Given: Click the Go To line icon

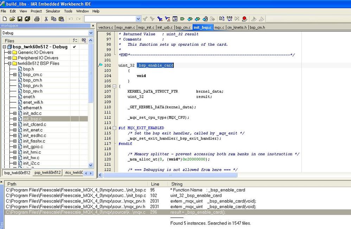Looking at the screenshot, I should pyautogui.click(x=175, y=19).
